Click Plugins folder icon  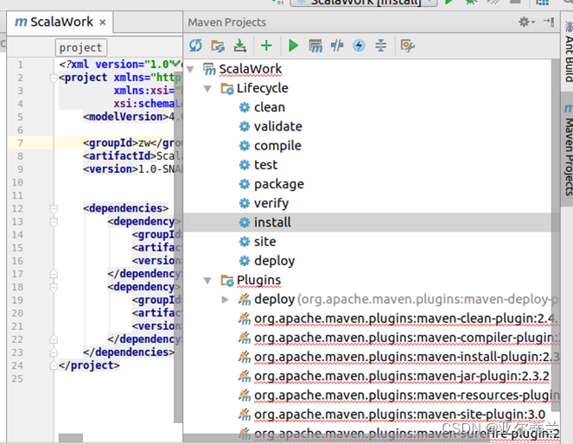pyautogui.click(x=227, y=281)
